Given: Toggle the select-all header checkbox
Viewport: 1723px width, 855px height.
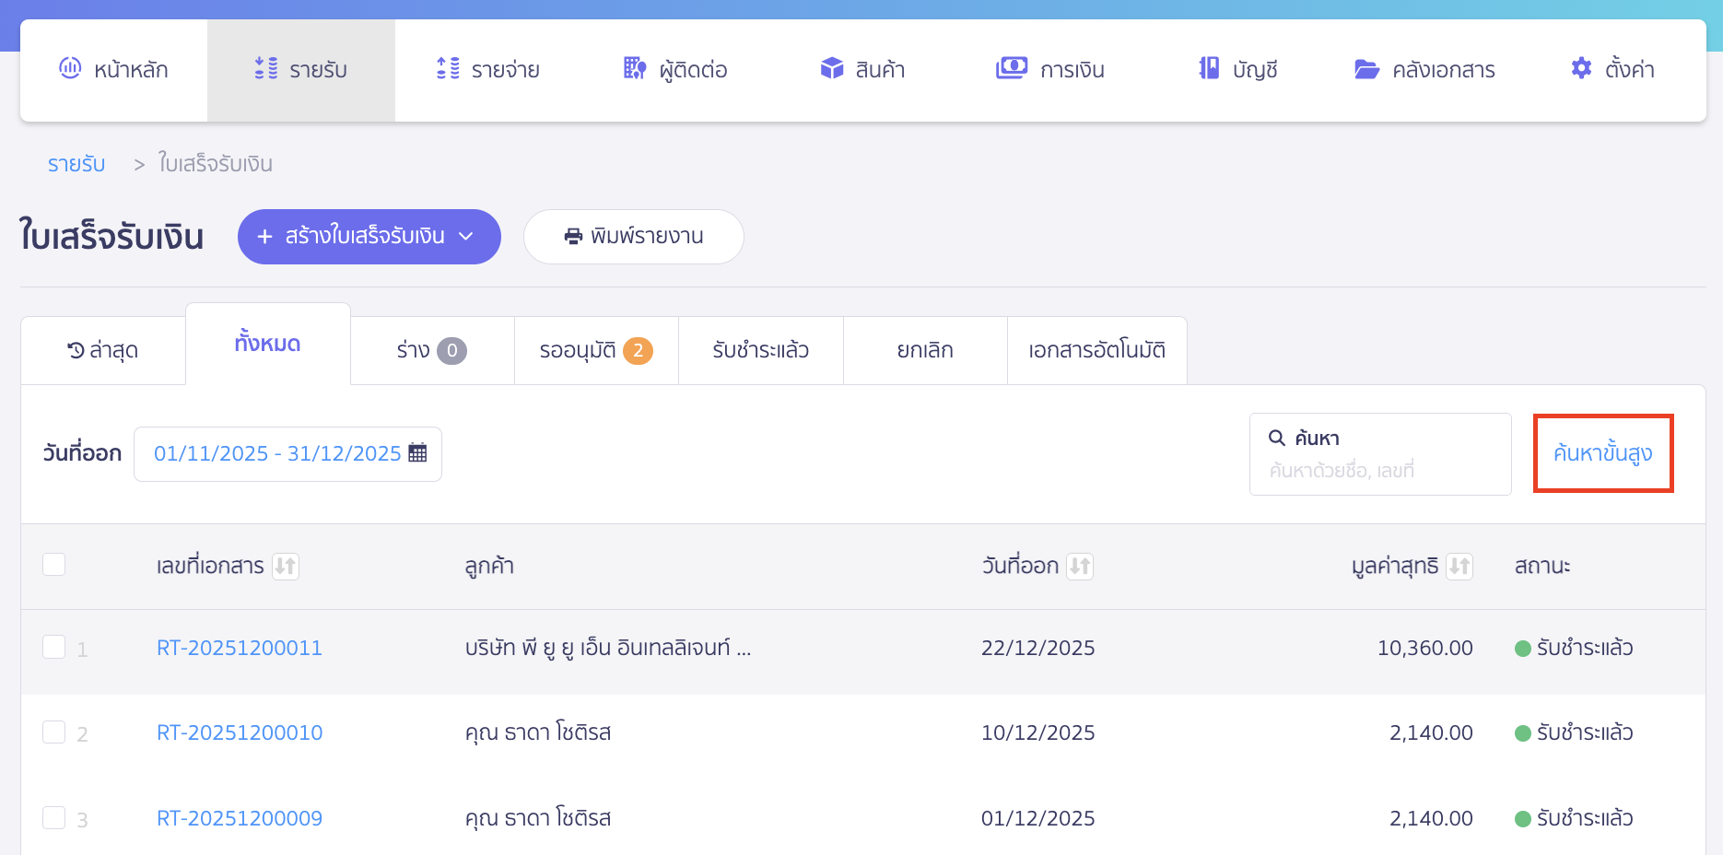Looking at the screenshot, I should (x=54, y=565).
